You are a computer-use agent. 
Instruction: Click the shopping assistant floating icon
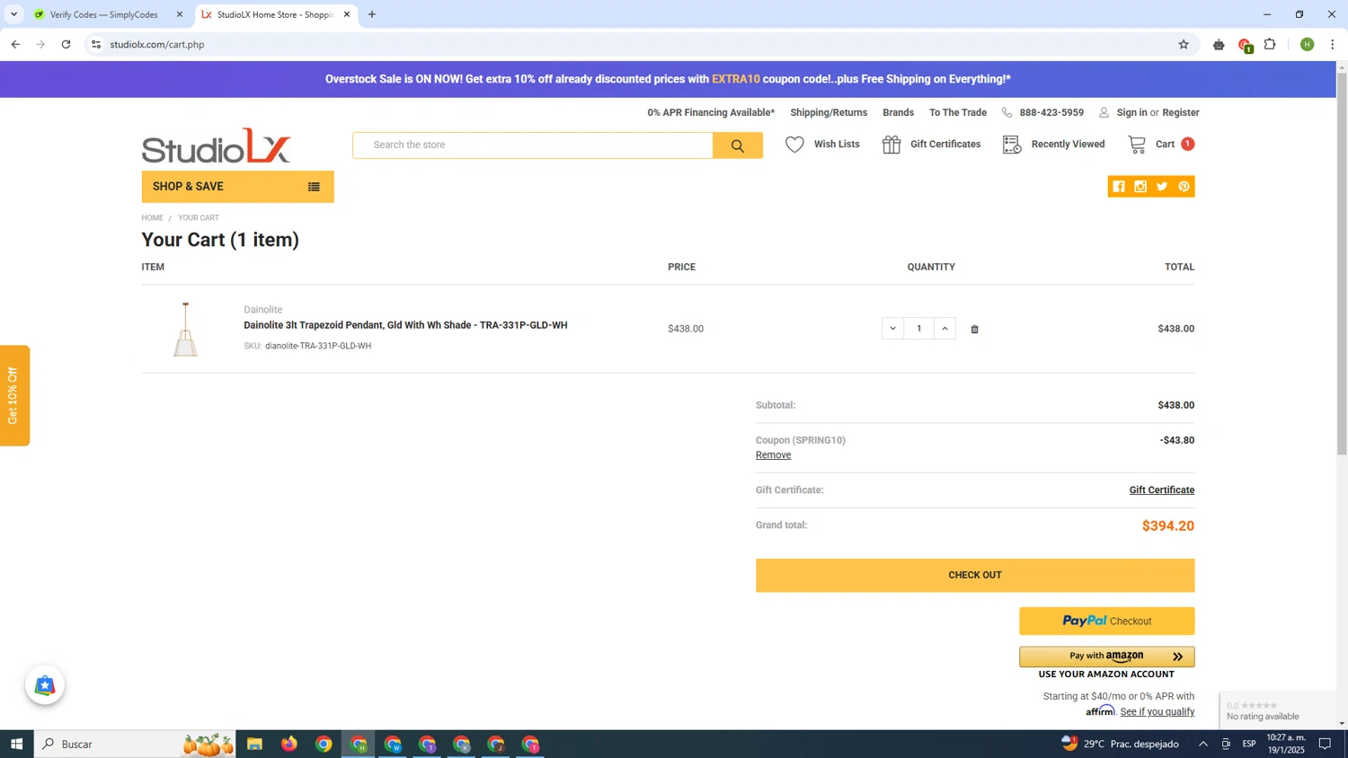(x=45, y=686)
